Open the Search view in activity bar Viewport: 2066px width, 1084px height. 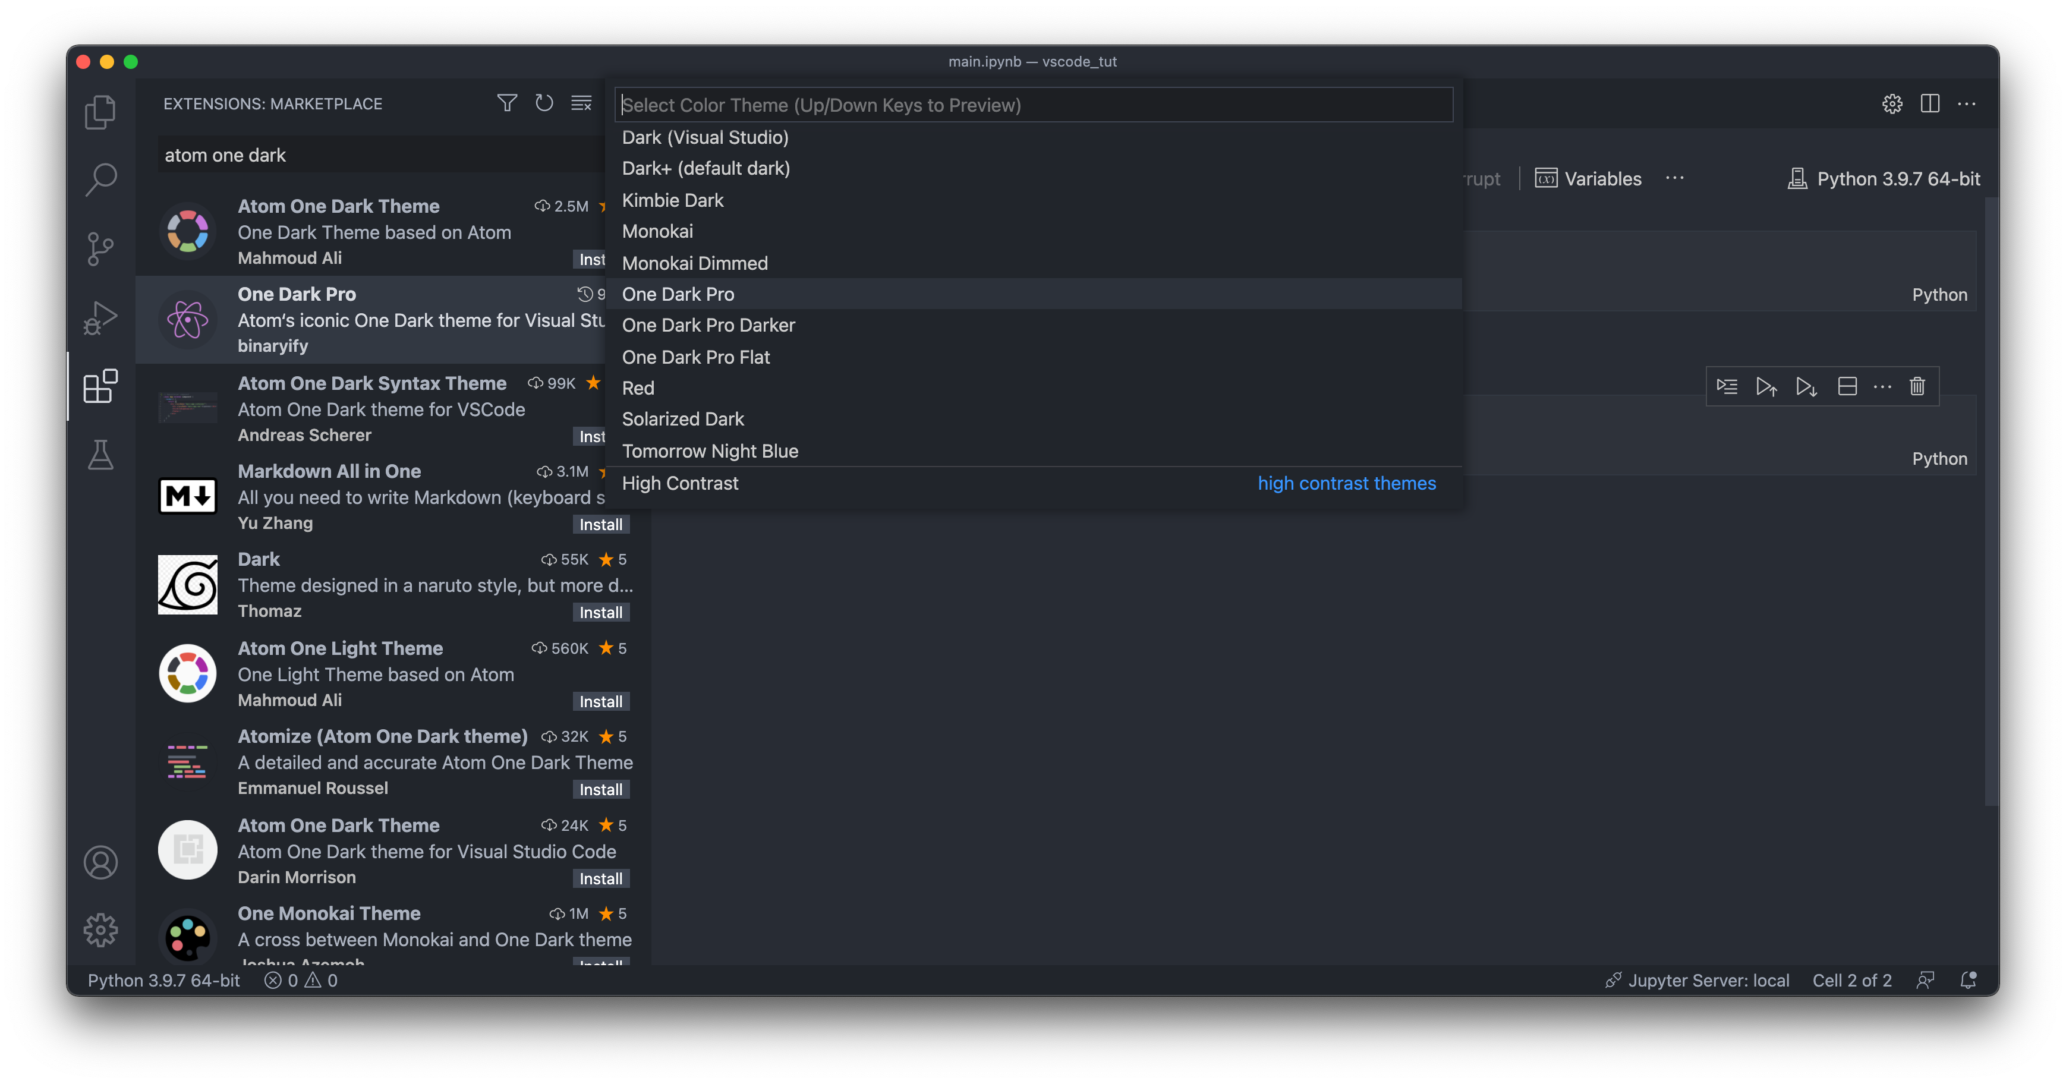(x=100, y=179)
